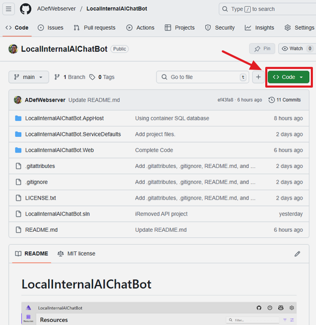Open the Projects tab
316x325 pixels.
(180, 28)
